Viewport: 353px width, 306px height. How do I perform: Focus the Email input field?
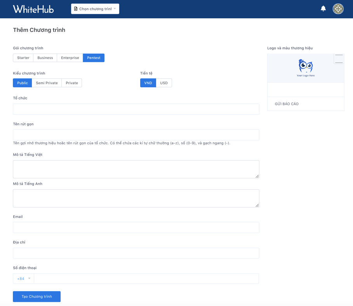pos(136,227)
